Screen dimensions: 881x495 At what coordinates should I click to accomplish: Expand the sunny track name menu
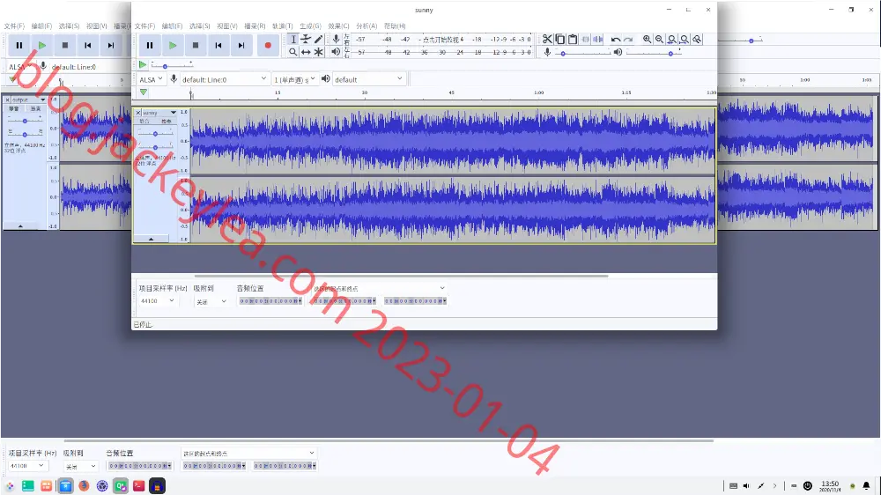[x=159, y=113]
